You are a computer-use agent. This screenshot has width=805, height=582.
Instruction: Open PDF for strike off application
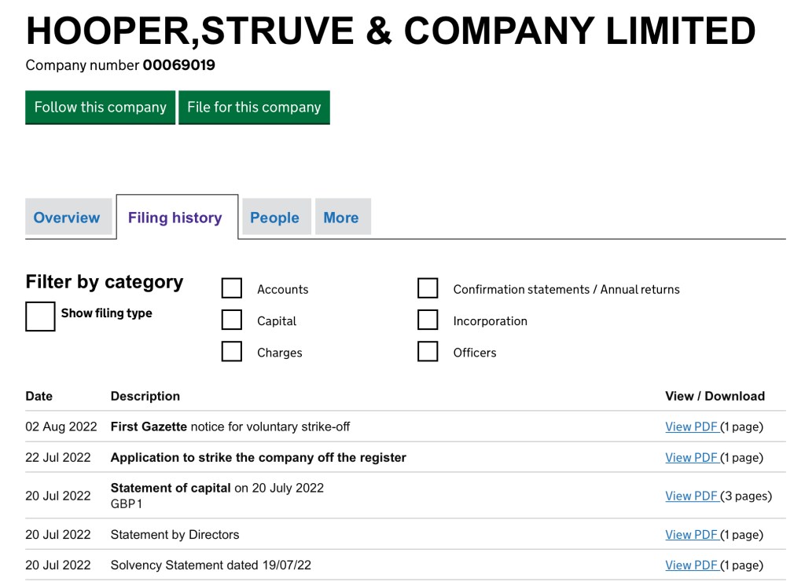pyautogui.click(x=691, y=458)
